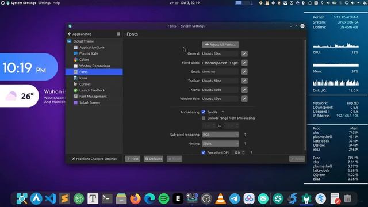Adjust the Force font DPI spinner arrows
This screenshot has width=368, height=207.
243,152
